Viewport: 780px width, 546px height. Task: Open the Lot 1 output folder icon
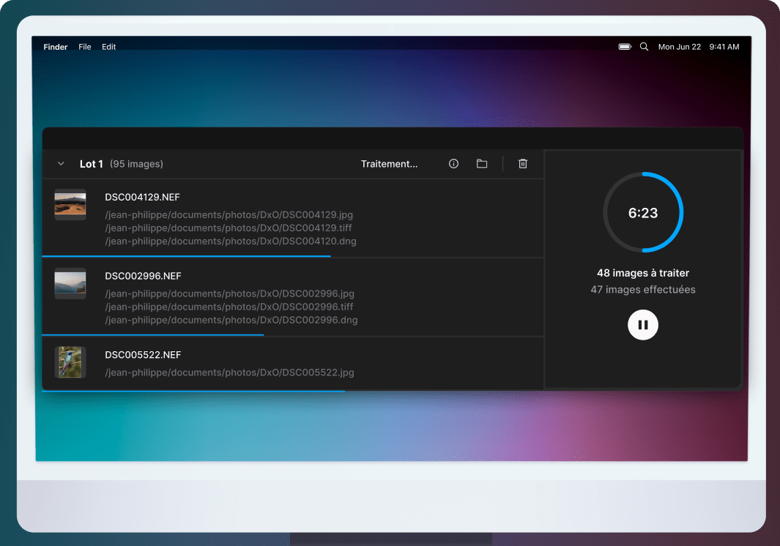(x=482, y=164)
